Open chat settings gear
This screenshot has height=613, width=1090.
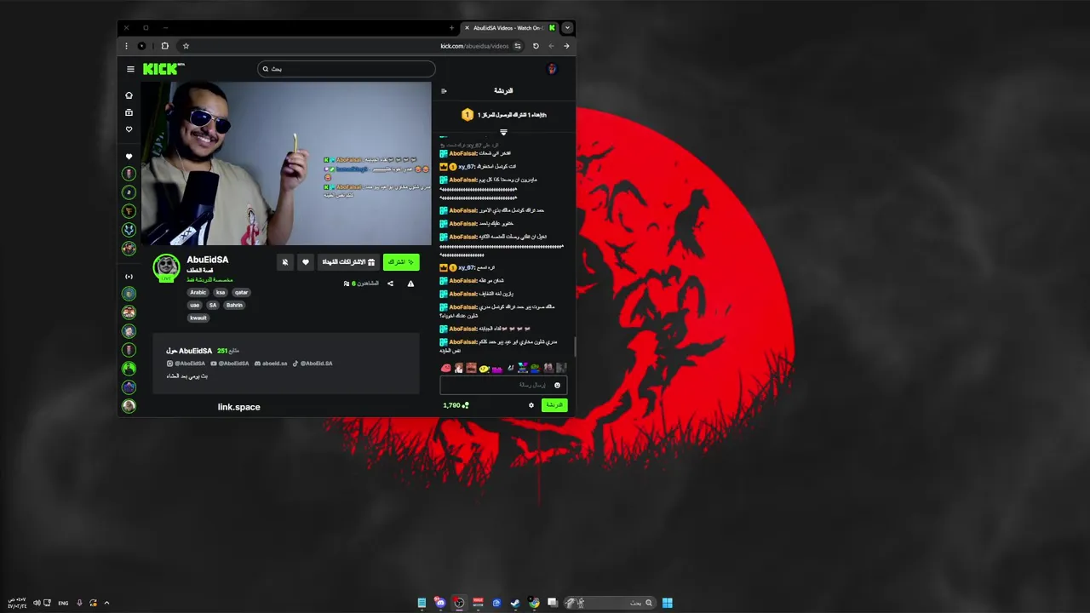pos(531,405)
